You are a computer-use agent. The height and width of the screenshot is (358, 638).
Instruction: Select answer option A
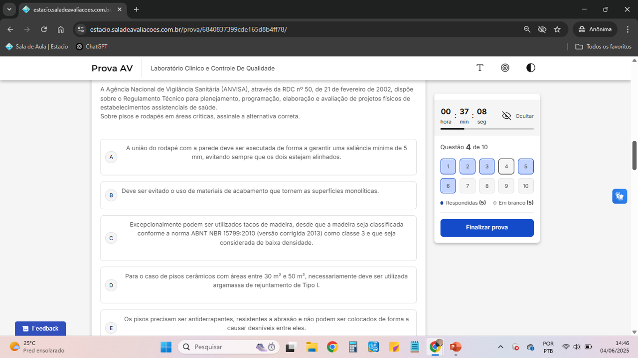pos(111,157)
